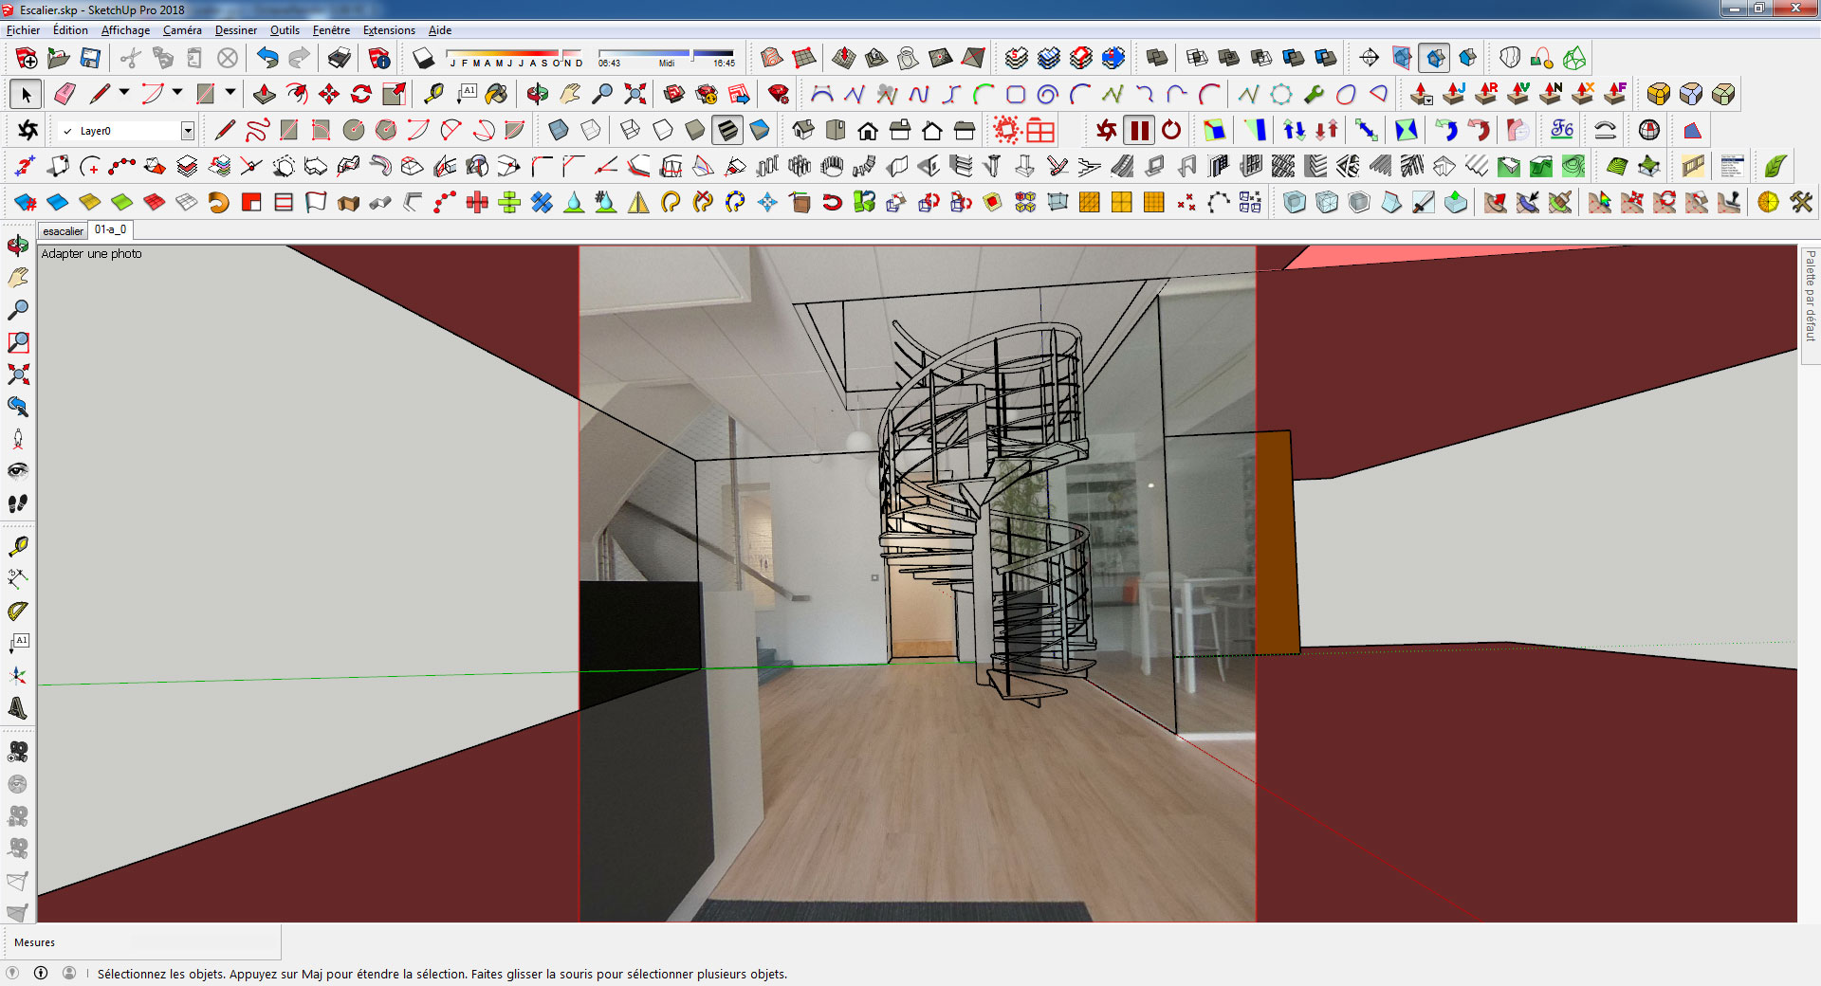Pick the 3D Text tool

(18, 708)
